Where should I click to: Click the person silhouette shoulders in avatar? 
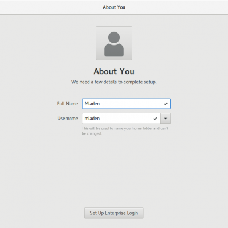pyautogui.click(x=114, y=50)
